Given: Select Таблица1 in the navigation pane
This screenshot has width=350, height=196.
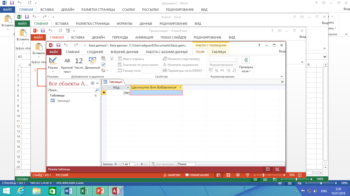Looking at the screenshot, I should (x=64, y=101).
